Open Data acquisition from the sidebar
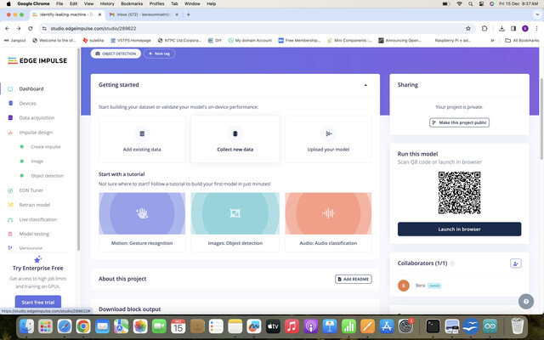544x340 pixels. point(37,118)
